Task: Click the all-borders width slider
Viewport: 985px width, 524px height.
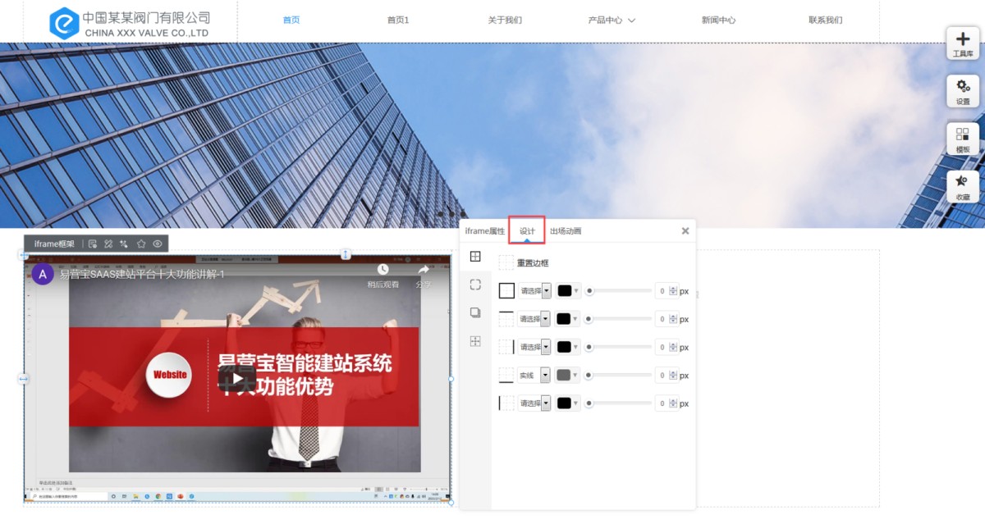Action: pyautogui.click(x=618, y=290)
